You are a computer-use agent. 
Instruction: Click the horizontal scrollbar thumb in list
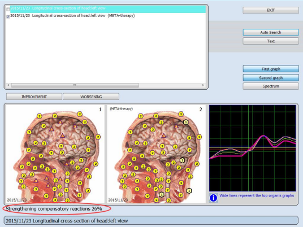(x=75, y=85)
